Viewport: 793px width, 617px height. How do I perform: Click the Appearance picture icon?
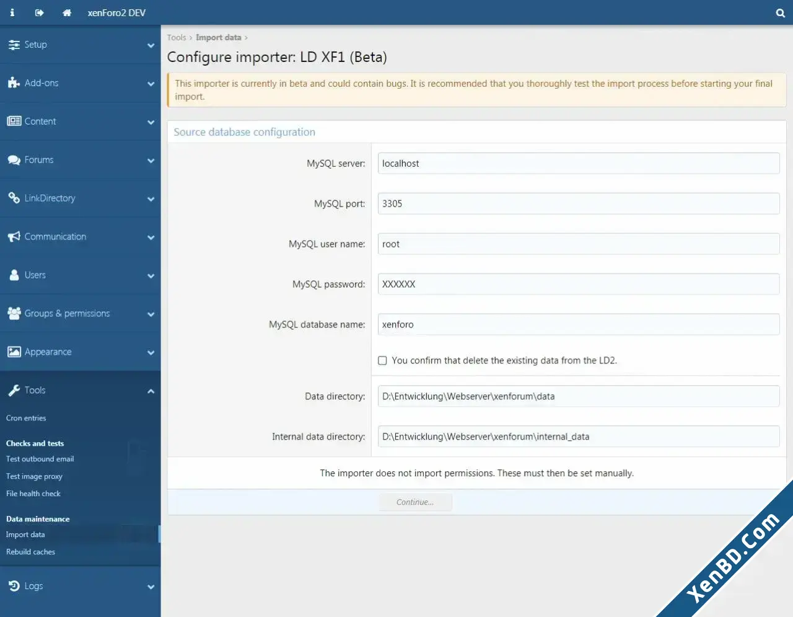14,352
